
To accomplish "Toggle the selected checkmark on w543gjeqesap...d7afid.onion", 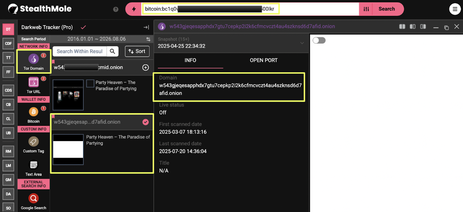I will coord(146,122).
